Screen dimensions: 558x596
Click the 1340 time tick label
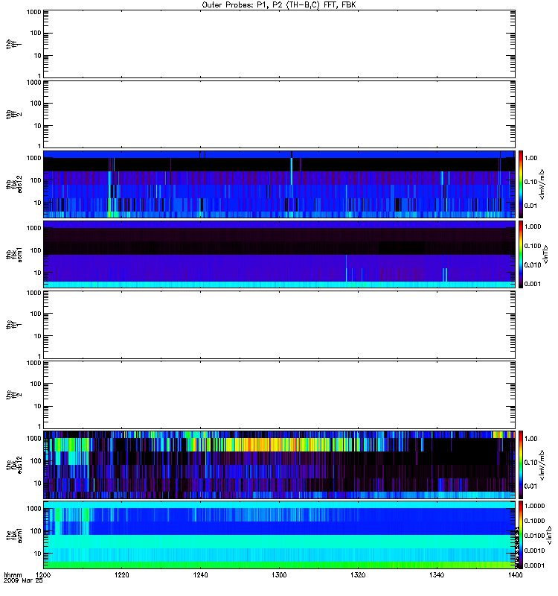(x=437, y=574)
